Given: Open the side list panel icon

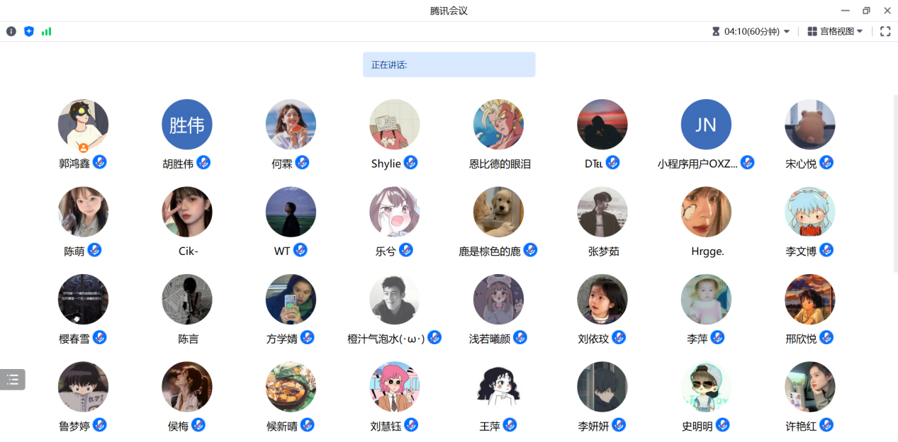Looking at the screenshot, I should point(13,380).
